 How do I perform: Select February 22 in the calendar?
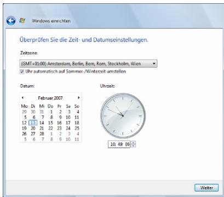point(50,128)
